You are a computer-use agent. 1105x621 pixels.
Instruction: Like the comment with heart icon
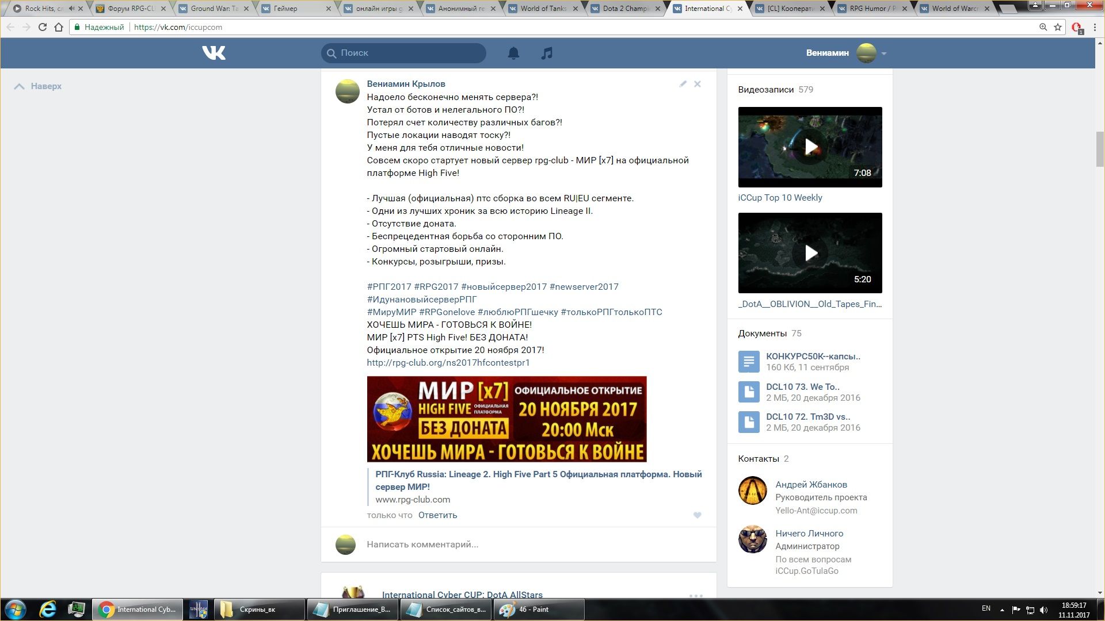[x=697, y=515]
